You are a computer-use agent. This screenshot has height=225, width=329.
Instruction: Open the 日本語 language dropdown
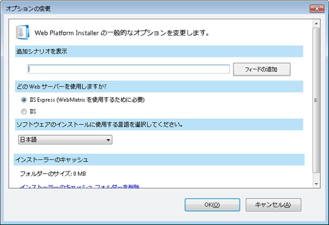coord(65,140)
